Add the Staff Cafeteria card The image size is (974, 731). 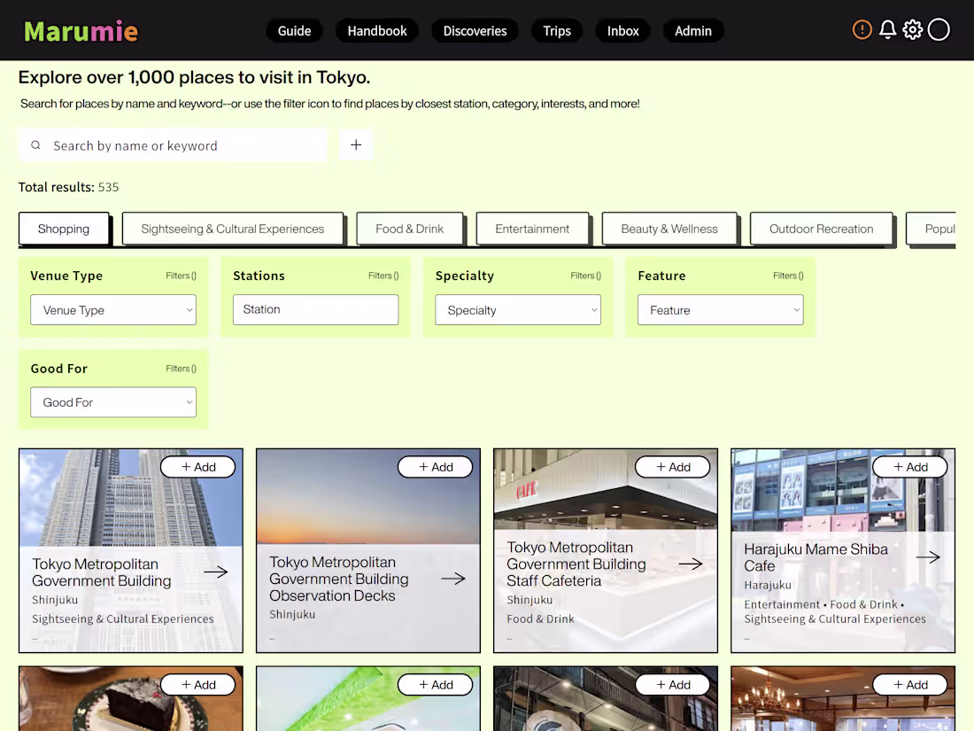point(673,467)
